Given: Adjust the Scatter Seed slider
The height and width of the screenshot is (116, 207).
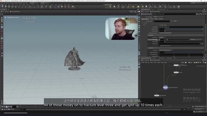Looking at the screenshot, I should tap(184, 42).
